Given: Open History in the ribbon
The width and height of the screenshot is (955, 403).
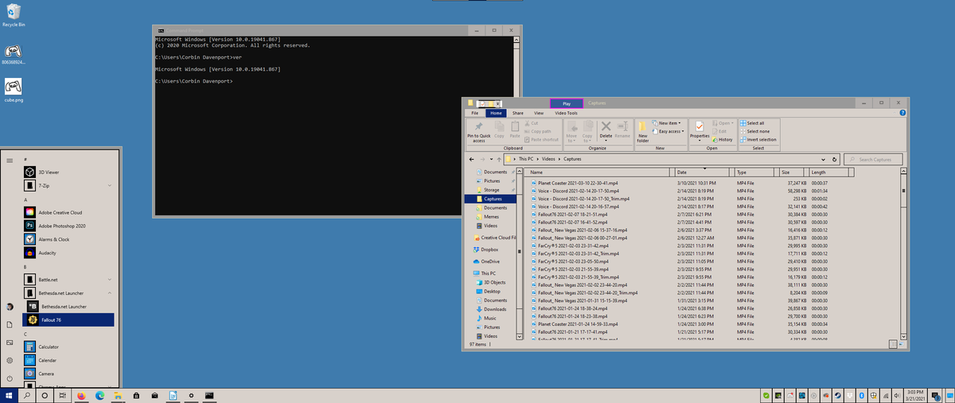Looking at the screenshot, I should point(722,140).
